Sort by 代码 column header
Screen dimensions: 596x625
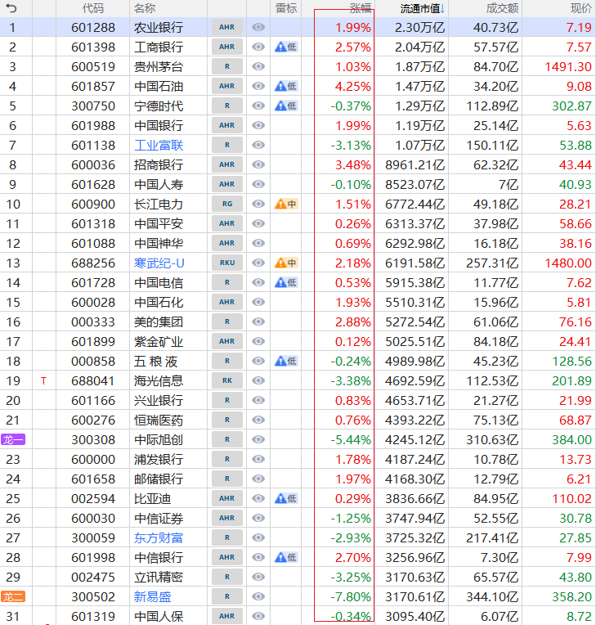93,8
